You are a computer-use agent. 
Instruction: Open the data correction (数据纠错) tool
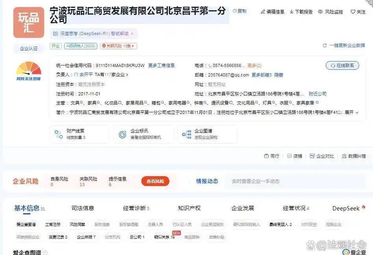tap(354, 156)
